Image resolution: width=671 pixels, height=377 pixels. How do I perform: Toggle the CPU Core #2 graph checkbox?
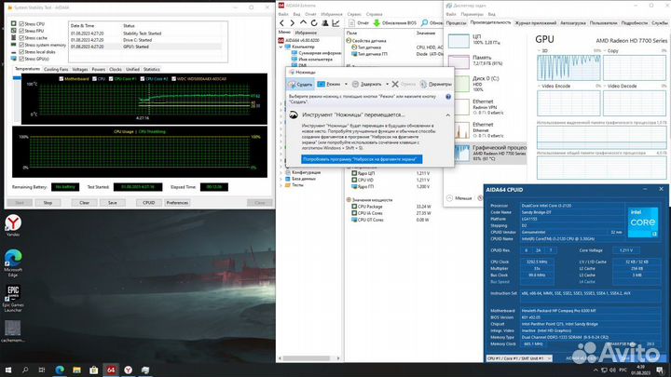click(x=142, y=78)
